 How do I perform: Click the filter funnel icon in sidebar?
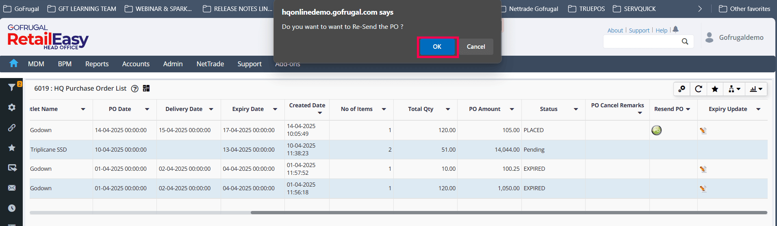pos(12,87)
